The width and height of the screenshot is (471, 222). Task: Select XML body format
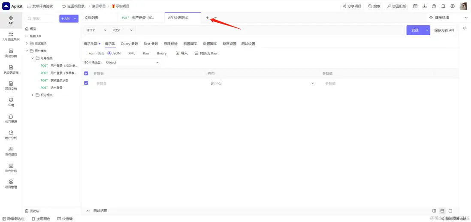click(132, 53)
